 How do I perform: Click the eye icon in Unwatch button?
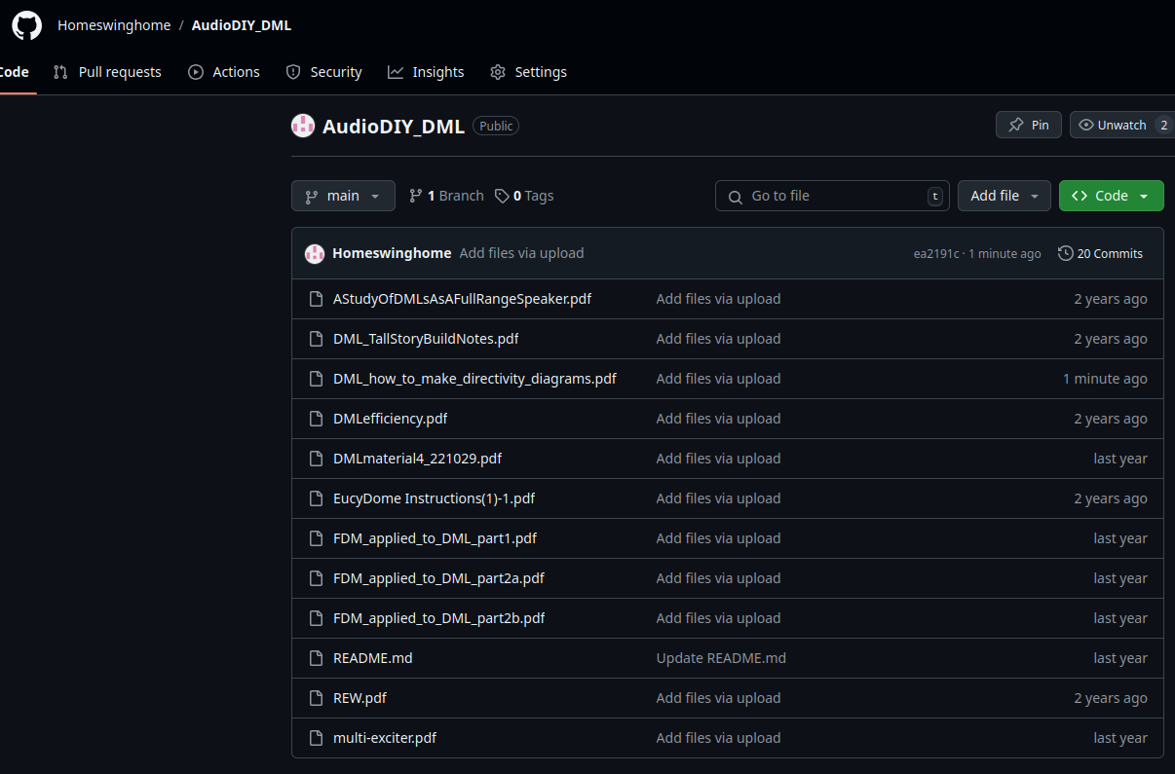[x=1086, y=125]
